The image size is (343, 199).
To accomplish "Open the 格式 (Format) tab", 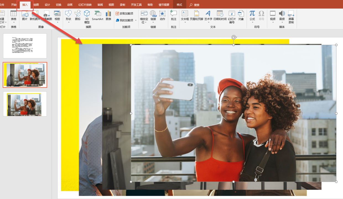I will (x=179, y=5).
